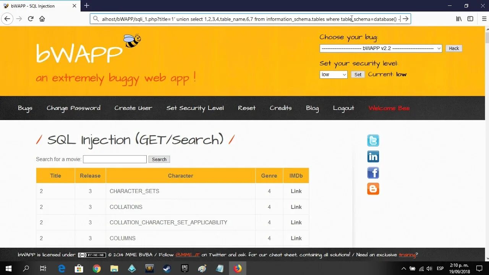The image size is (489, 275).
Task: Open the Bugs menu item
Action: 25,108
